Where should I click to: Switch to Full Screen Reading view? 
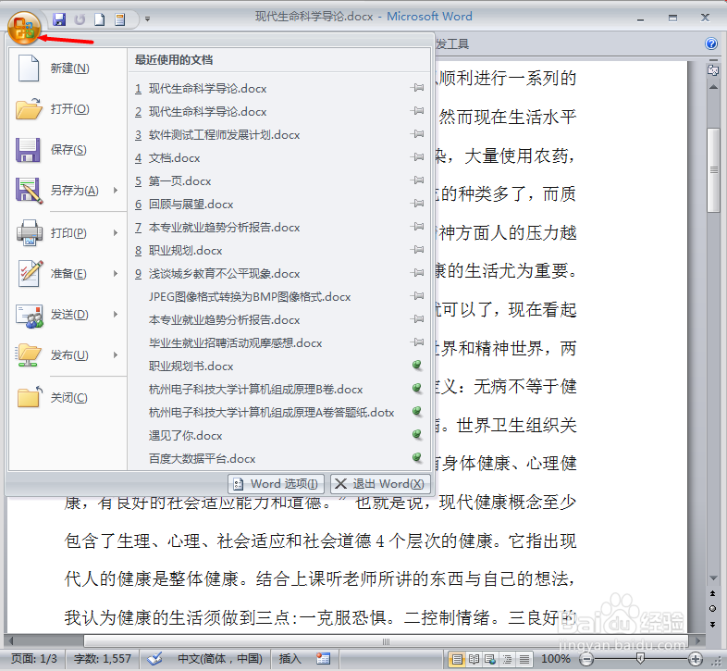474,659
